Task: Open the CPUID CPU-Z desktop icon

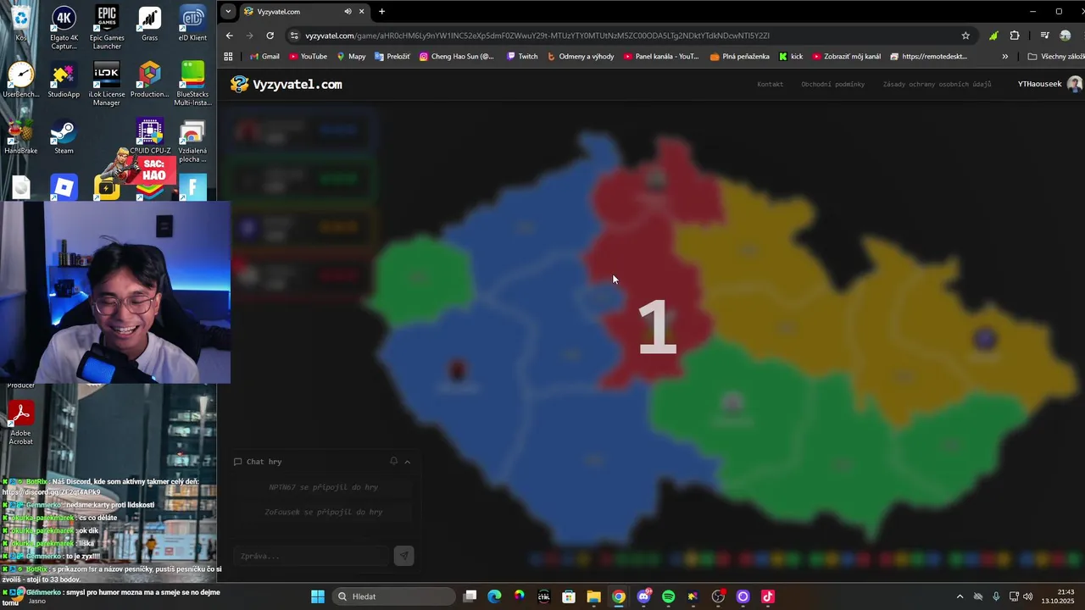Action: pos(150,136)
